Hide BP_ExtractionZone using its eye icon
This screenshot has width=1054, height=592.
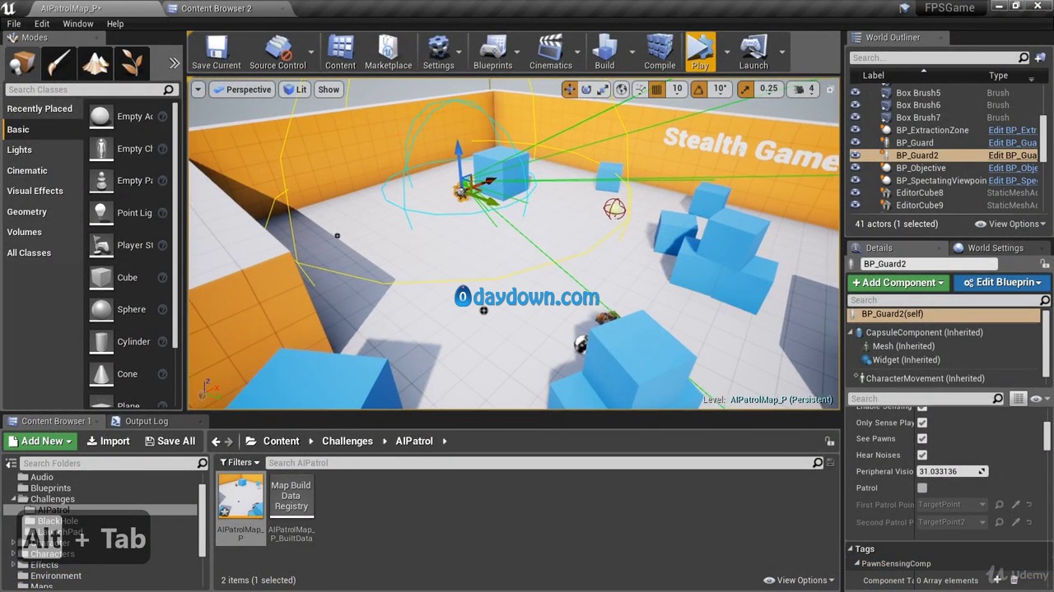click(856, 130)
